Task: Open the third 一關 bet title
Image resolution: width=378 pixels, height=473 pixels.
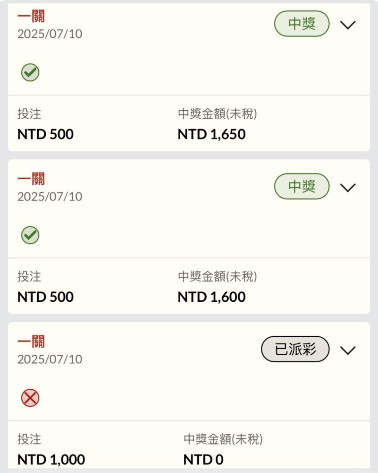Action: click(31, 342)
